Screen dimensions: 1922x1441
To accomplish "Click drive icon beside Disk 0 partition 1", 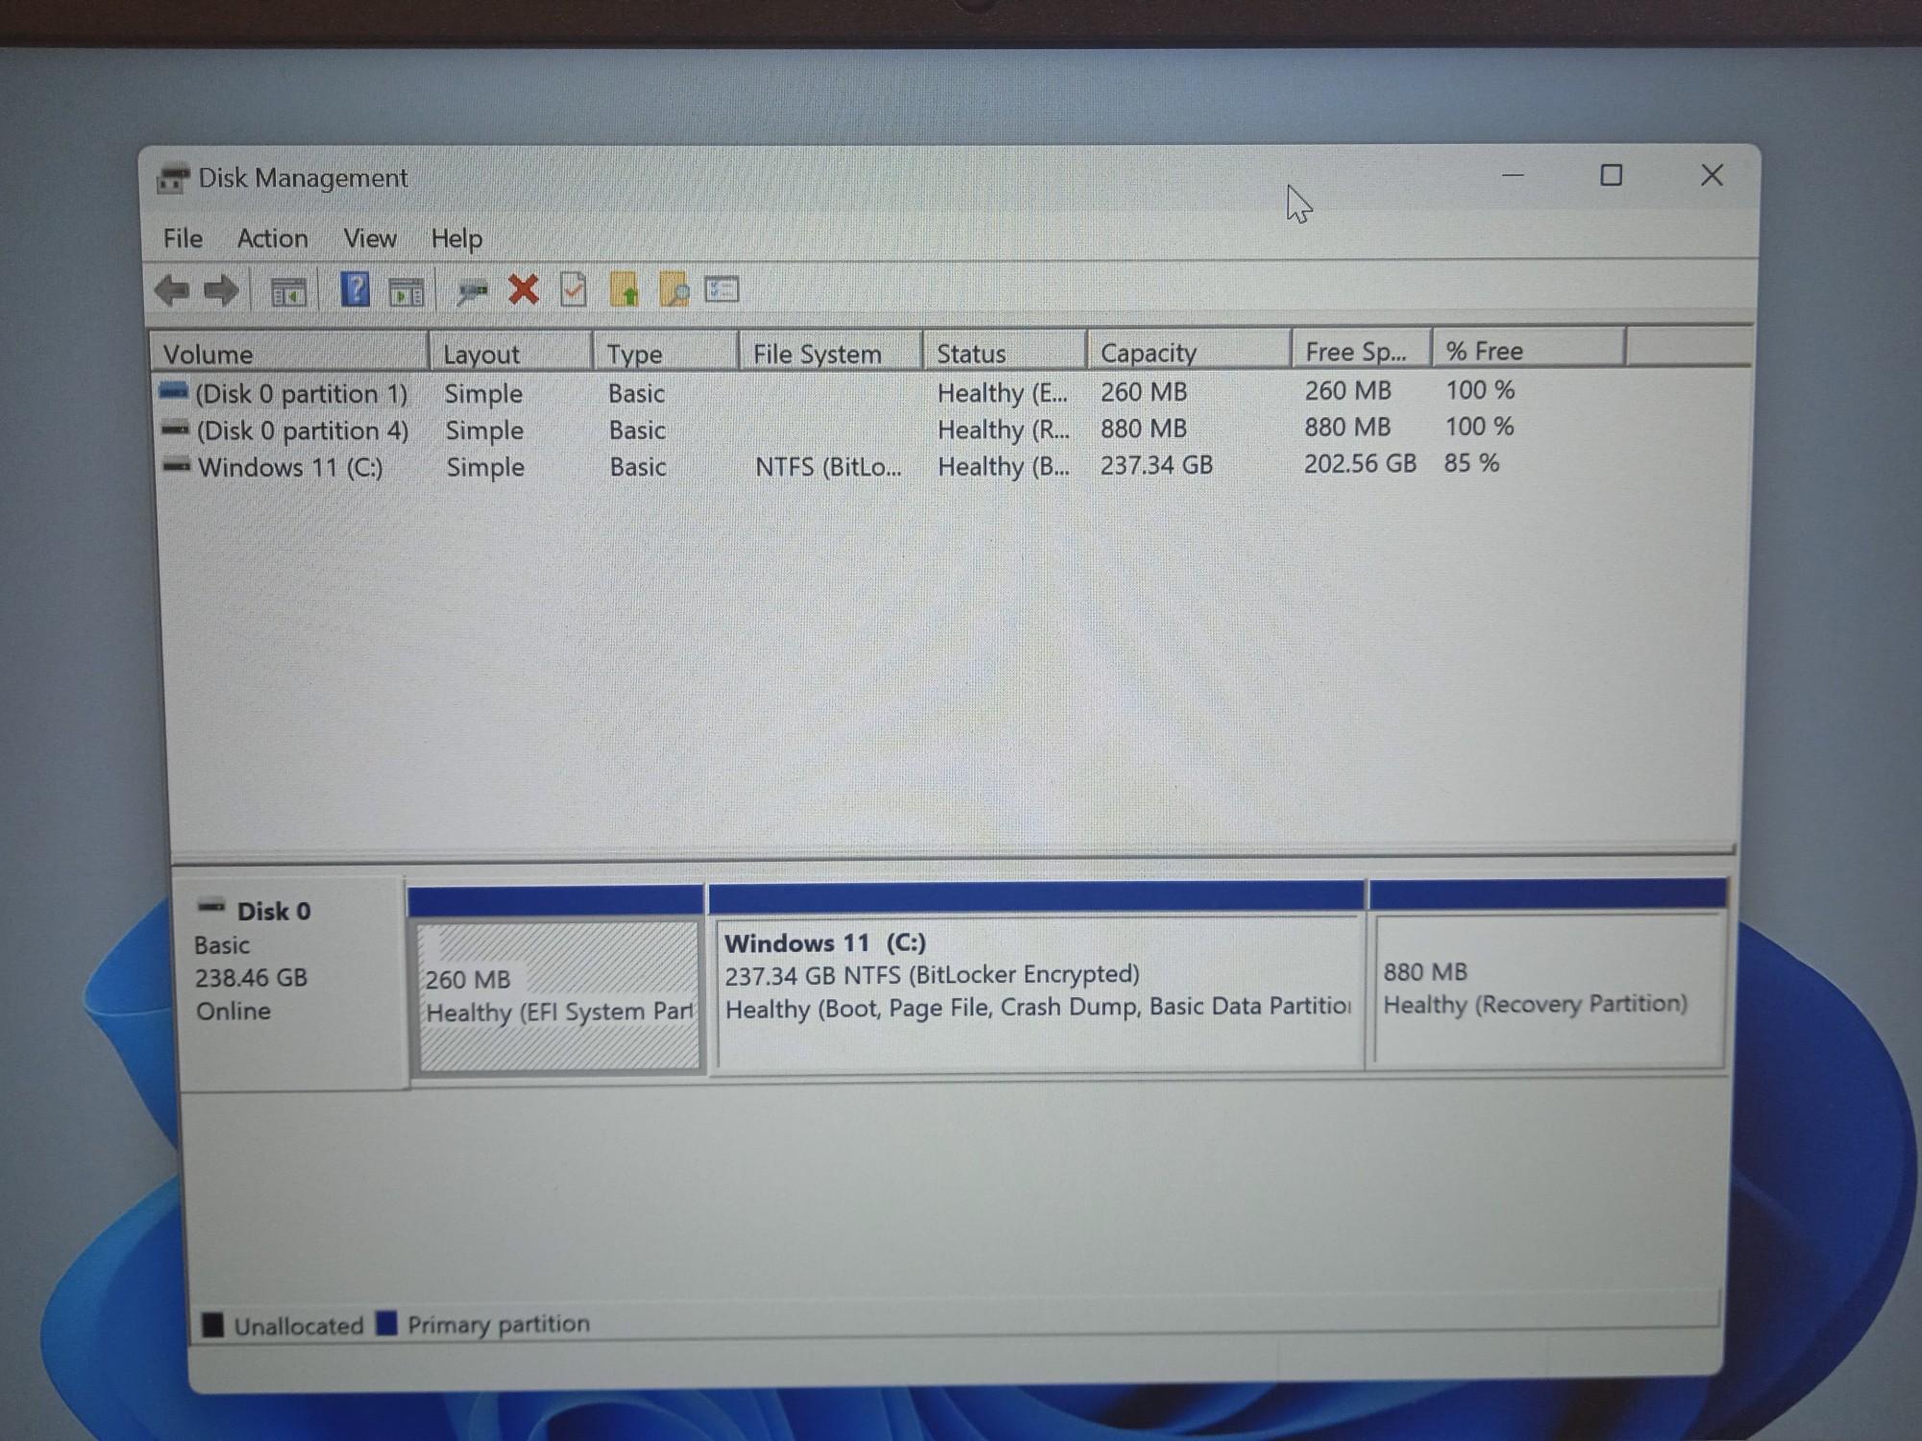I will tap(173, 391).
